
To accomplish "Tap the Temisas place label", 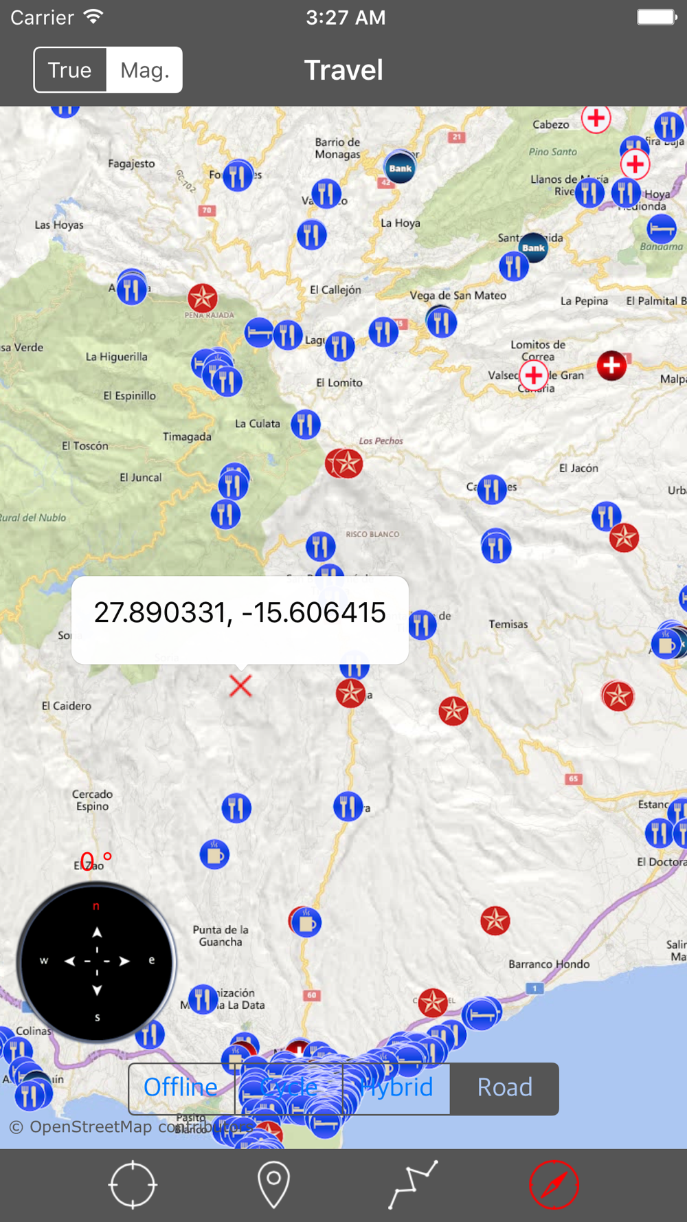I will (508, 624).
